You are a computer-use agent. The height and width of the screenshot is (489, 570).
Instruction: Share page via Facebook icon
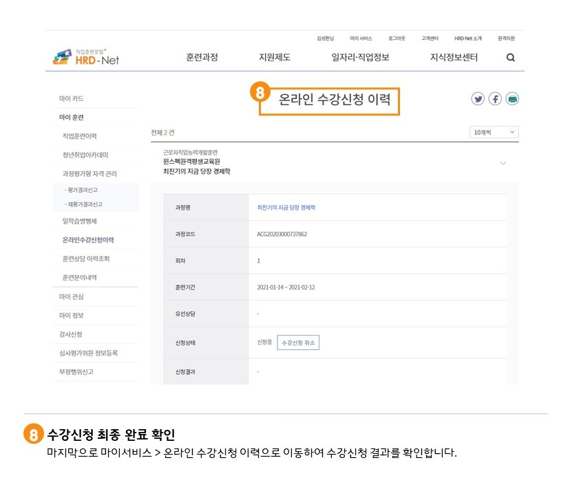click(x=495, y=99)
